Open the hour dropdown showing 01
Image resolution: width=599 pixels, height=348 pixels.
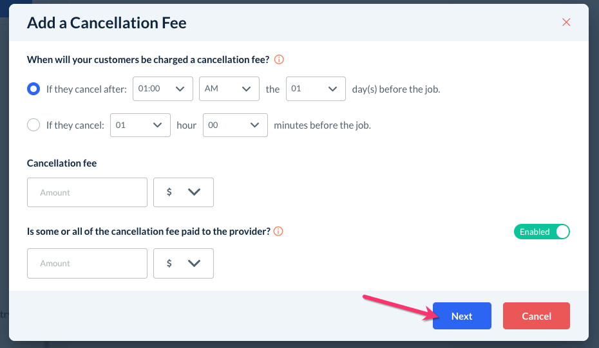tap(140, 125)
